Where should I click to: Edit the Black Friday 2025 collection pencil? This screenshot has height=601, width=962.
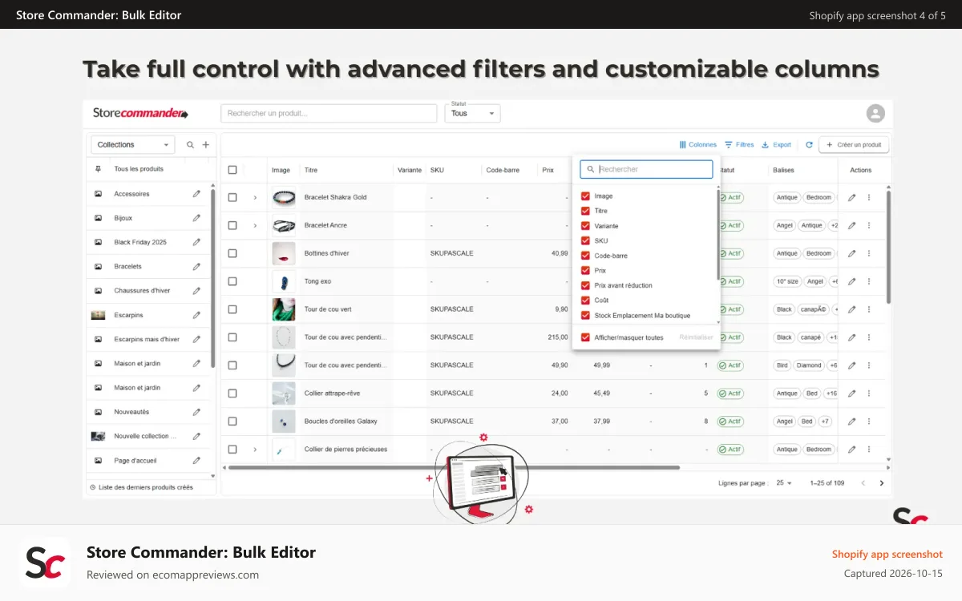point(196,242)
